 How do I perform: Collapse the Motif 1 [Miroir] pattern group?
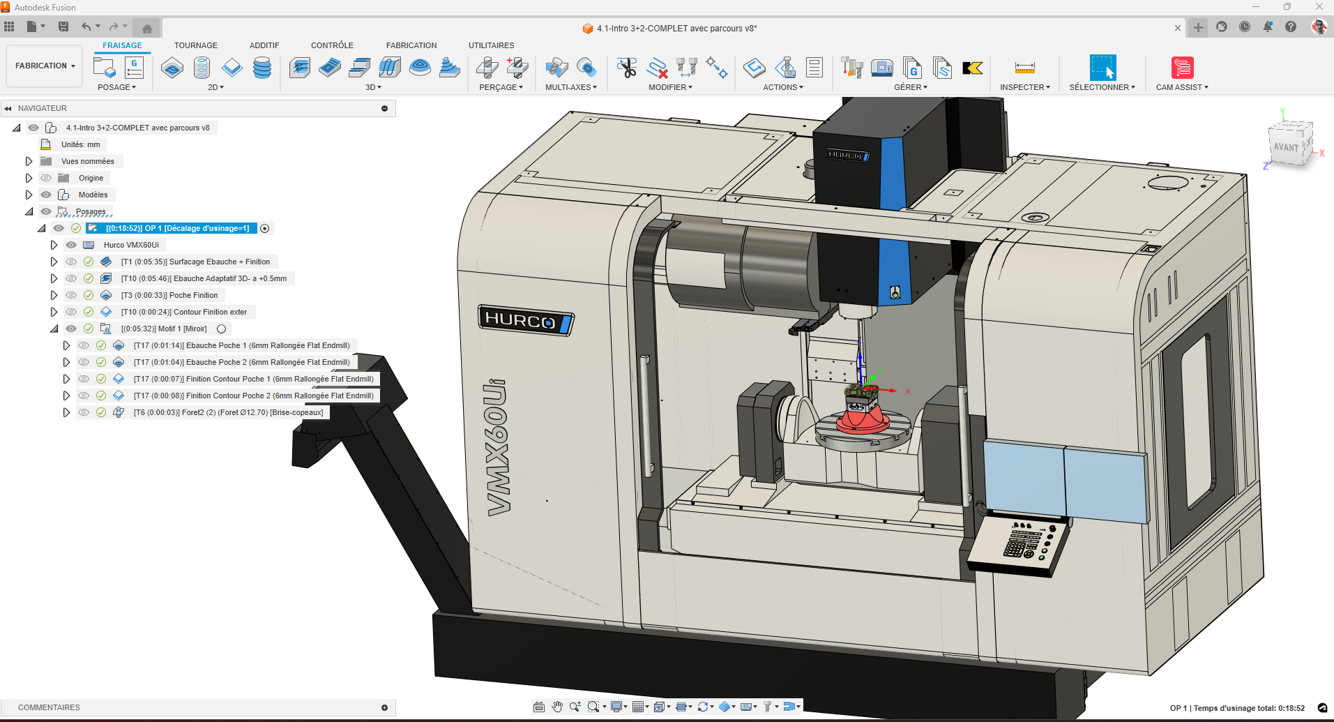(x=54, y=329)
